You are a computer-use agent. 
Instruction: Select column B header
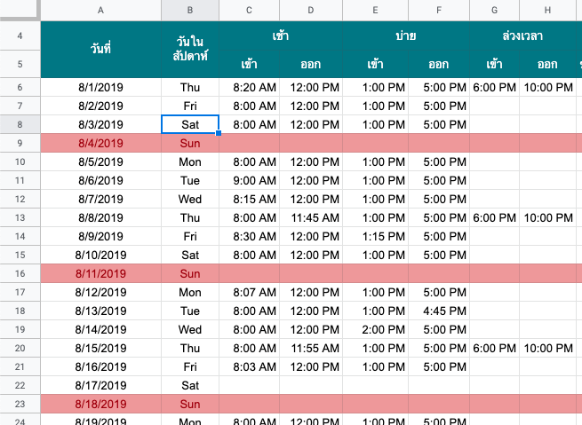[x=189, y=10]
